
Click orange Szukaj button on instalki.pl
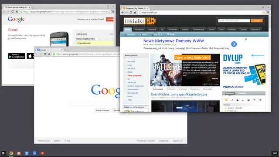click(257, 21)
